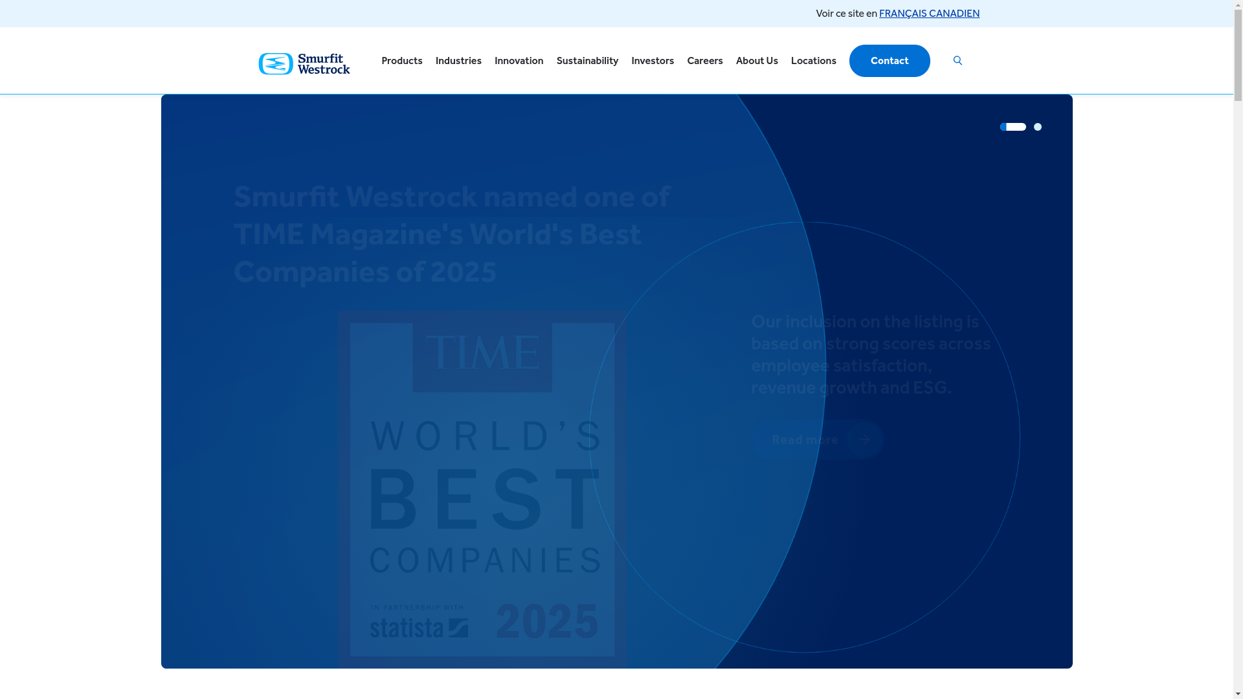This screenshot has width=1243, height=699.
Task: Open the Careers menu
Action: pyautogui.click(x=705, y=61)
